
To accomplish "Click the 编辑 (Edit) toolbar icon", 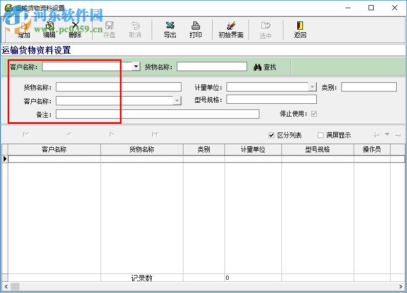I will click(x=49, y=30).
